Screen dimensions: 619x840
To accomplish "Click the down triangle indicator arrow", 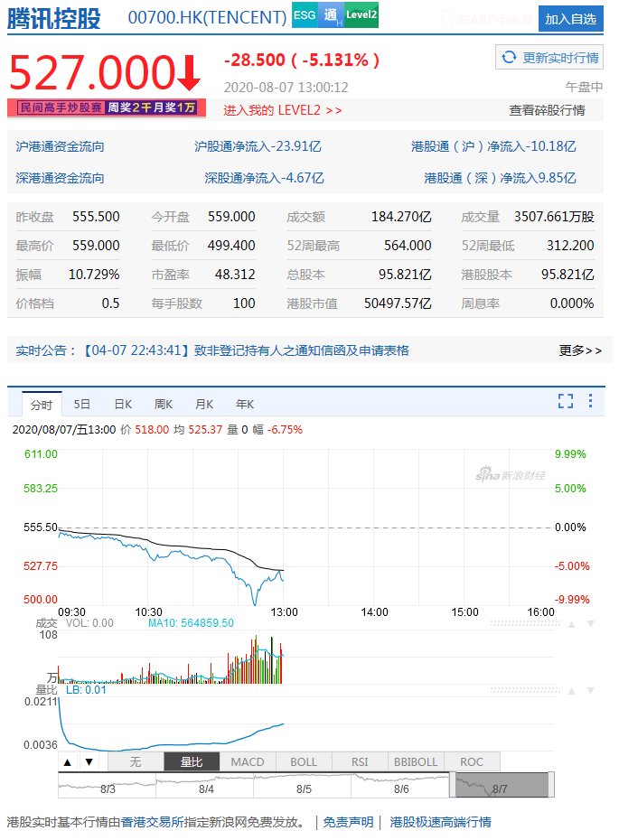I will (88, 762).
